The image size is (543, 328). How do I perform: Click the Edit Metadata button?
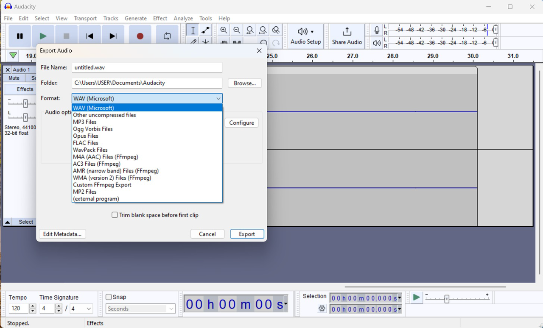pyautogui.click(x=62, y=233)
